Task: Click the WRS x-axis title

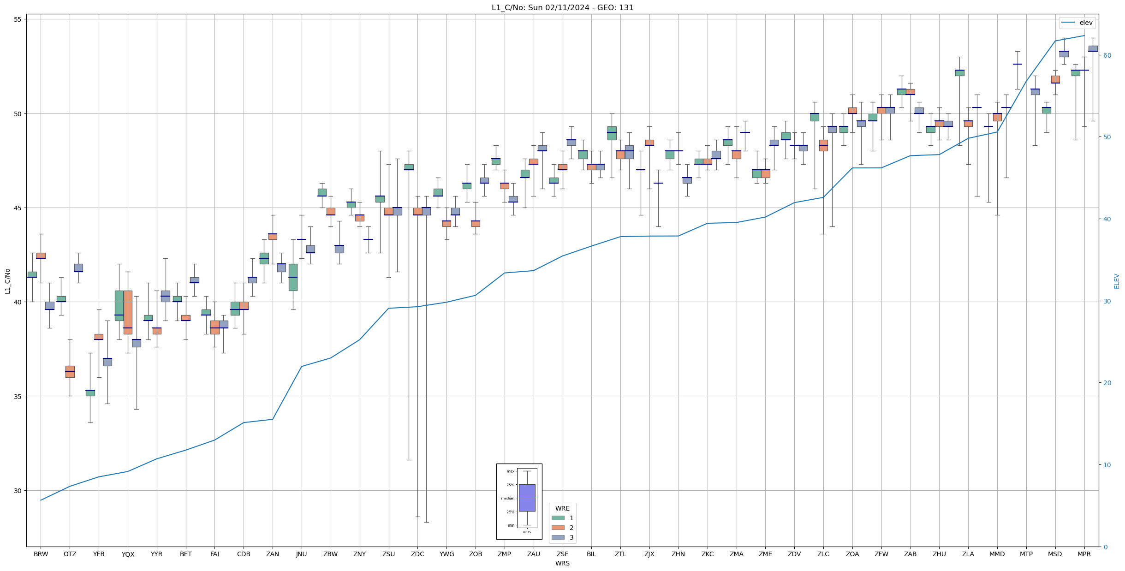Action: 562,563
